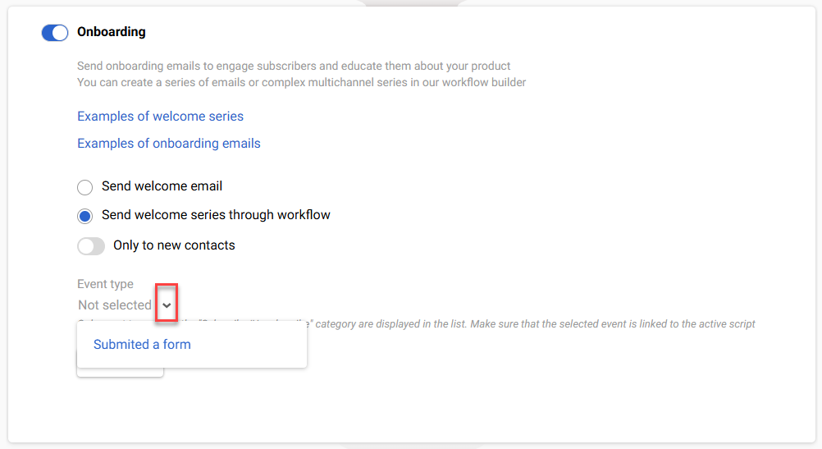822x449 pixels.
Task: Click the Not selected event field
Action: 115,305
